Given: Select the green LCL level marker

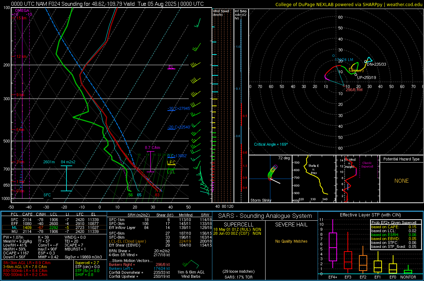Looking at the screenshot, I should 171,172.
